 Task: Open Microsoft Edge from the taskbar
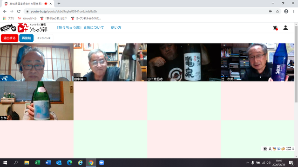(x=69, y=163)
